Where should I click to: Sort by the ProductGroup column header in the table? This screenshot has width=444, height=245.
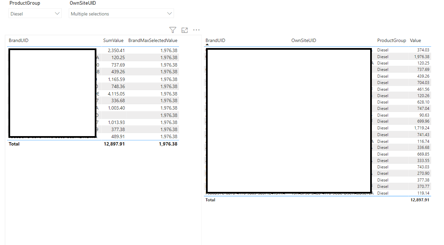[x=391, y=40]
